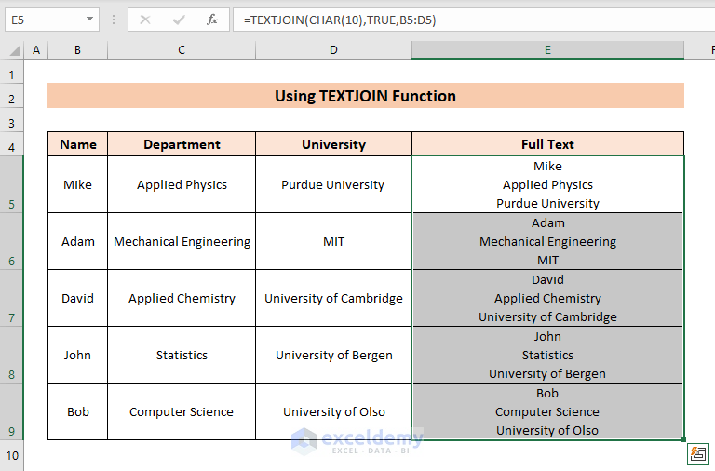The image size is (715, 471).
Task: Click the University of Cambridge cell in column D
Action: click(333, 299)
